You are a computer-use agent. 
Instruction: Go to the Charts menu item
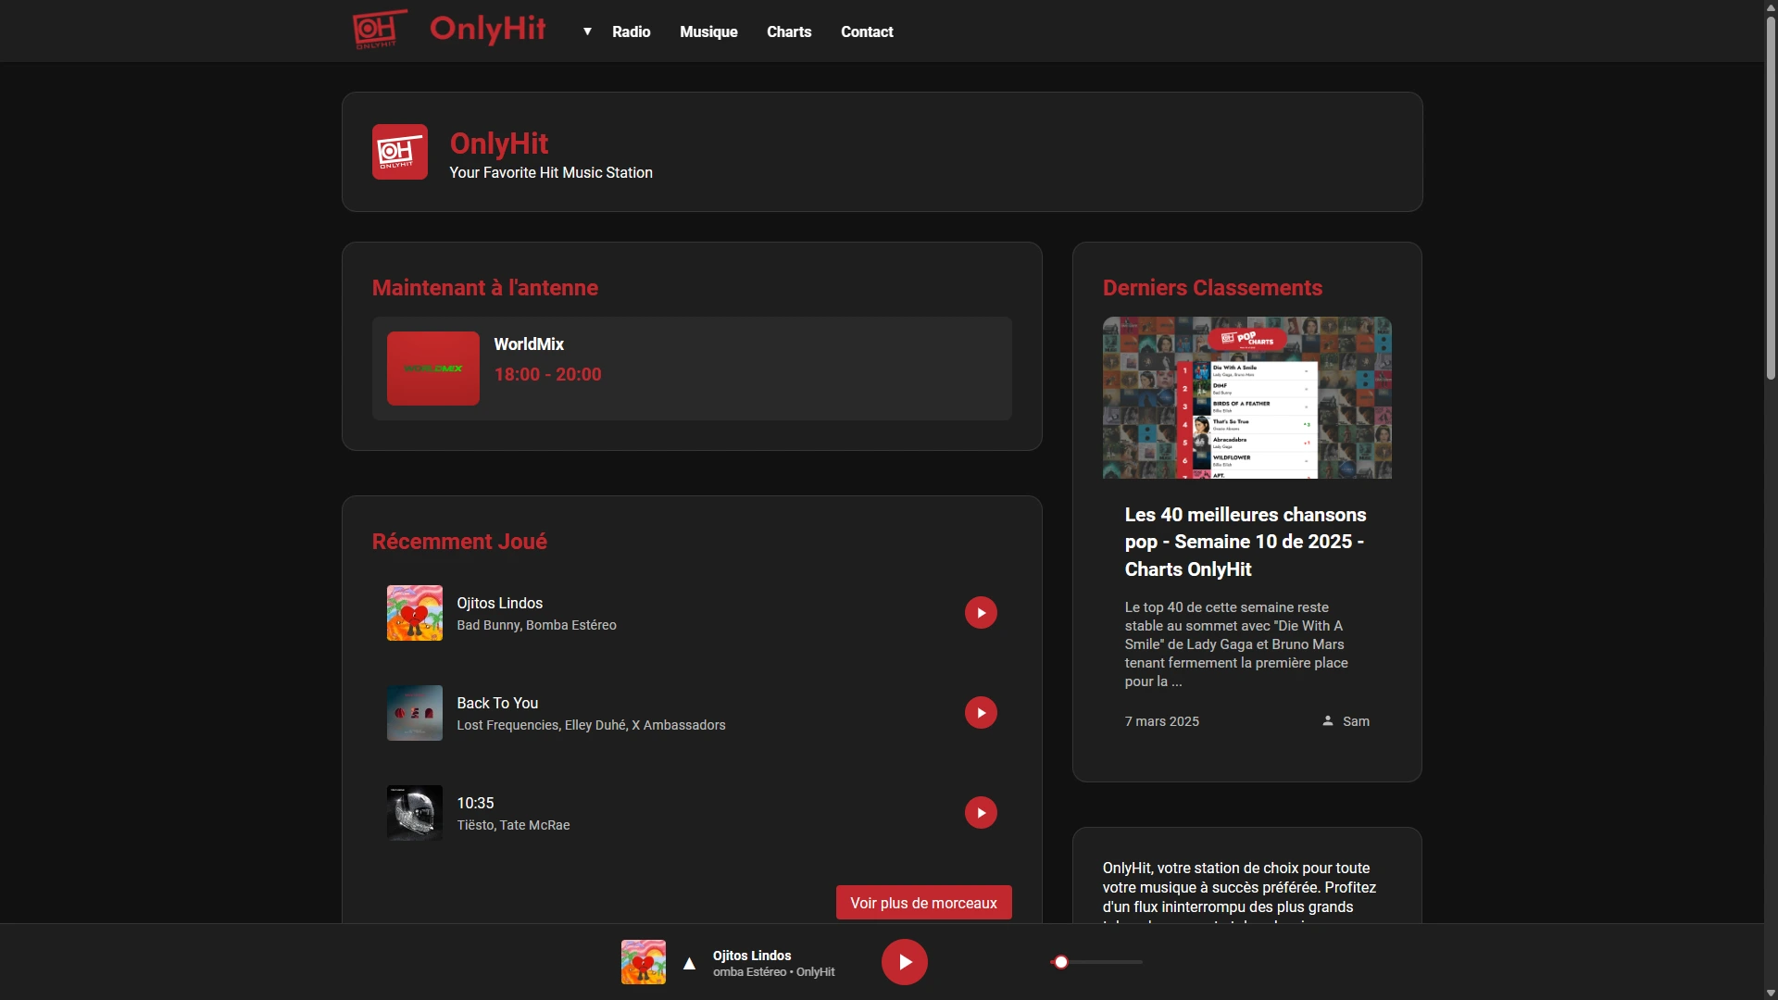click(x=789, y=31)
